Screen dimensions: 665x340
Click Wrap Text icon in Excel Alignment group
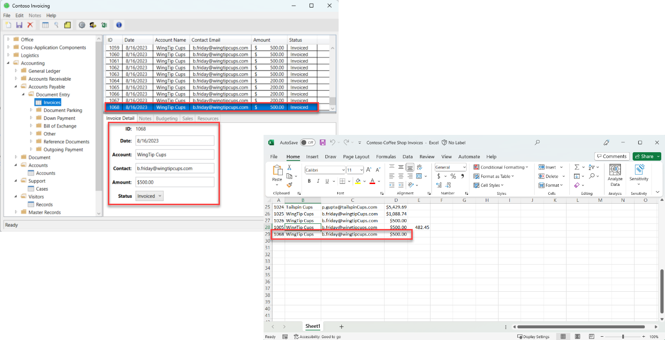pos(419,167)
